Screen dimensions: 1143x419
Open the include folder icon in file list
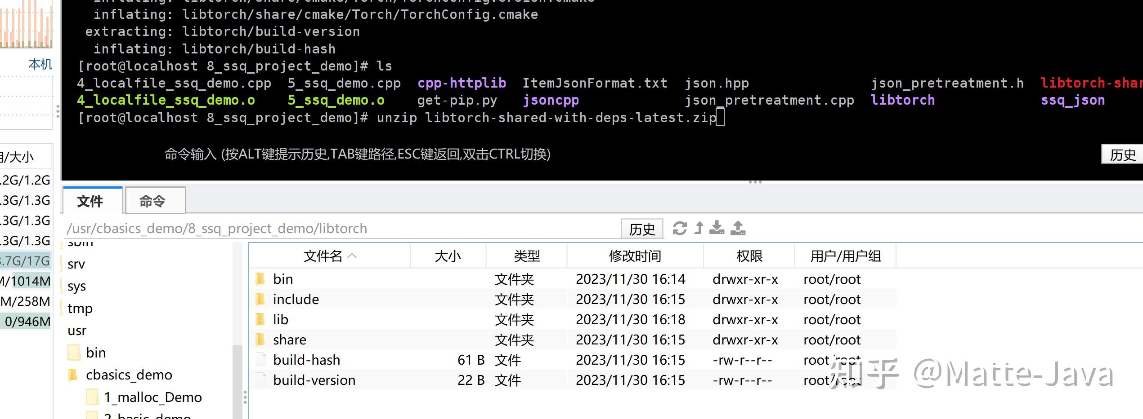pyautogui.click(x=260, y=299)
